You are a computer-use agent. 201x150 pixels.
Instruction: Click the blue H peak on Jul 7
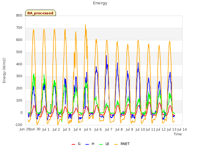106,56
